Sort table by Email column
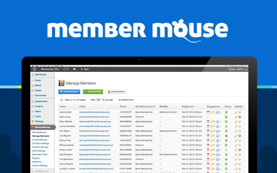 pos(82,107)
